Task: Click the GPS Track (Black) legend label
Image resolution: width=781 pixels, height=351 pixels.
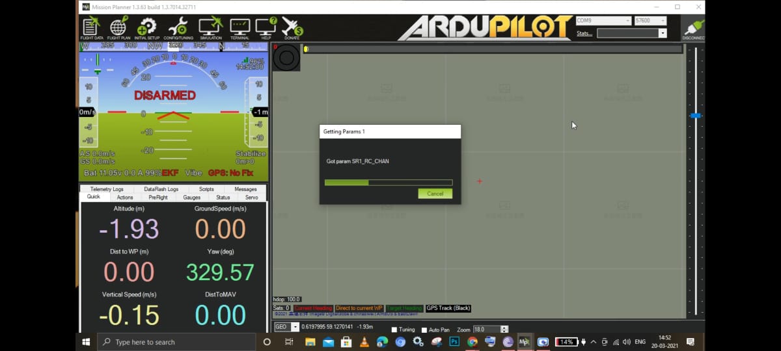Action: [448, 308]
